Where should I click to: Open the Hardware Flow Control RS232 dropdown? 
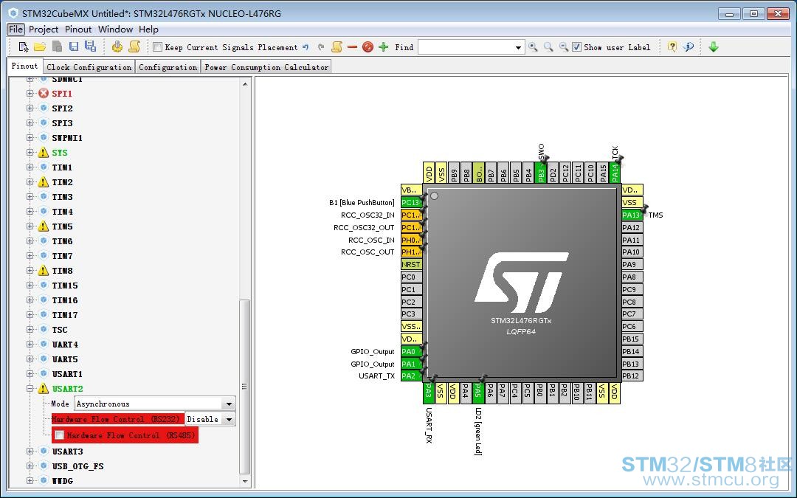click(230, 419)
